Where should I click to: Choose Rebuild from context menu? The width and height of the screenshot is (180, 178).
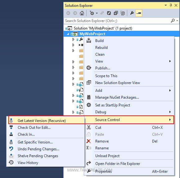101,48
